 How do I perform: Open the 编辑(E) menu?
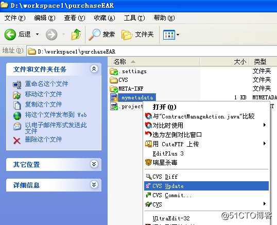point(45,18)
